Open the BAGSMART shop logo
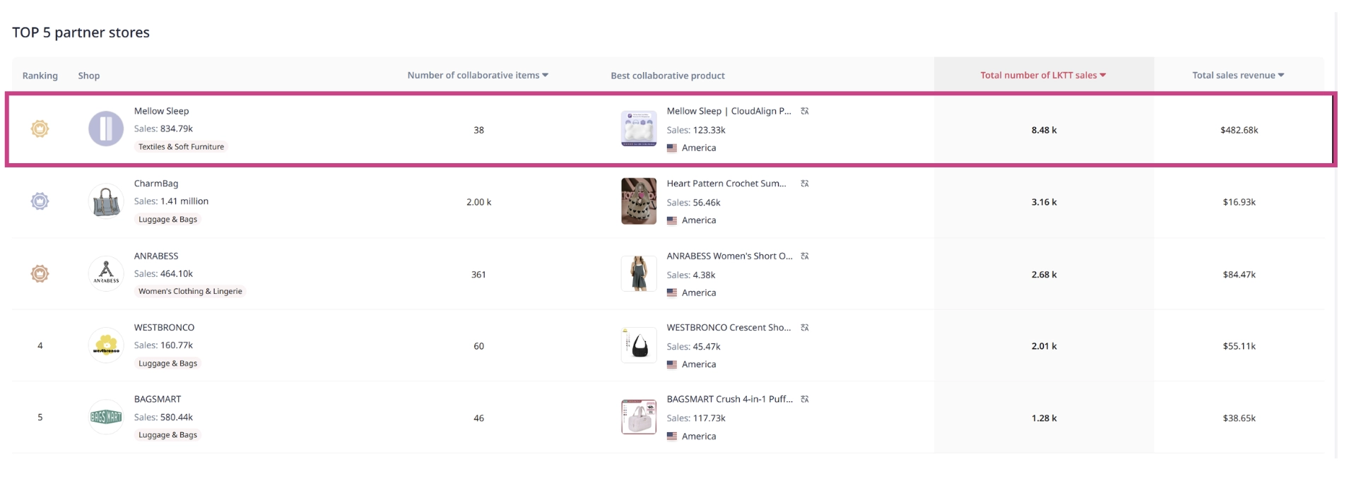The width and height of the screenshot is (1349, 481). tap(106, 417)
